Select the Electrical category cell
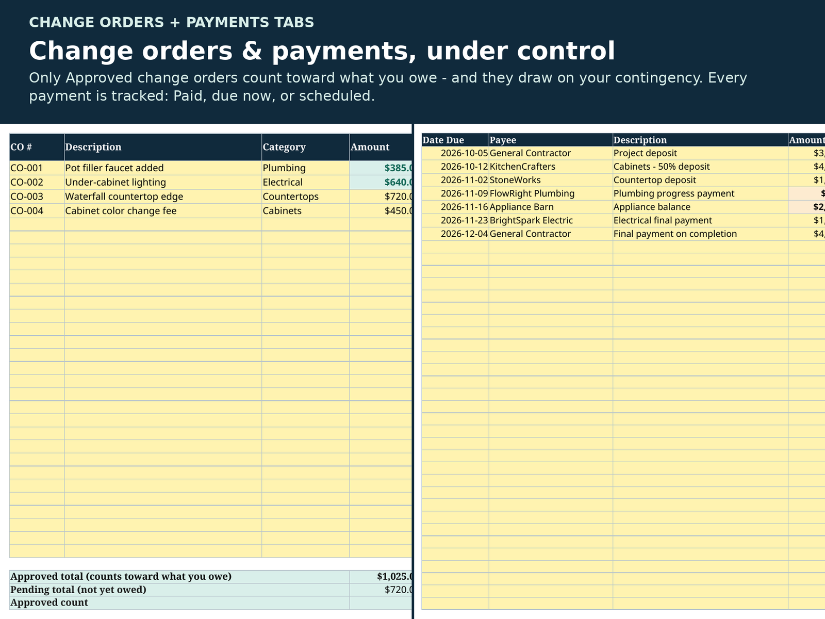825x619 pixels. pos(306,183)
